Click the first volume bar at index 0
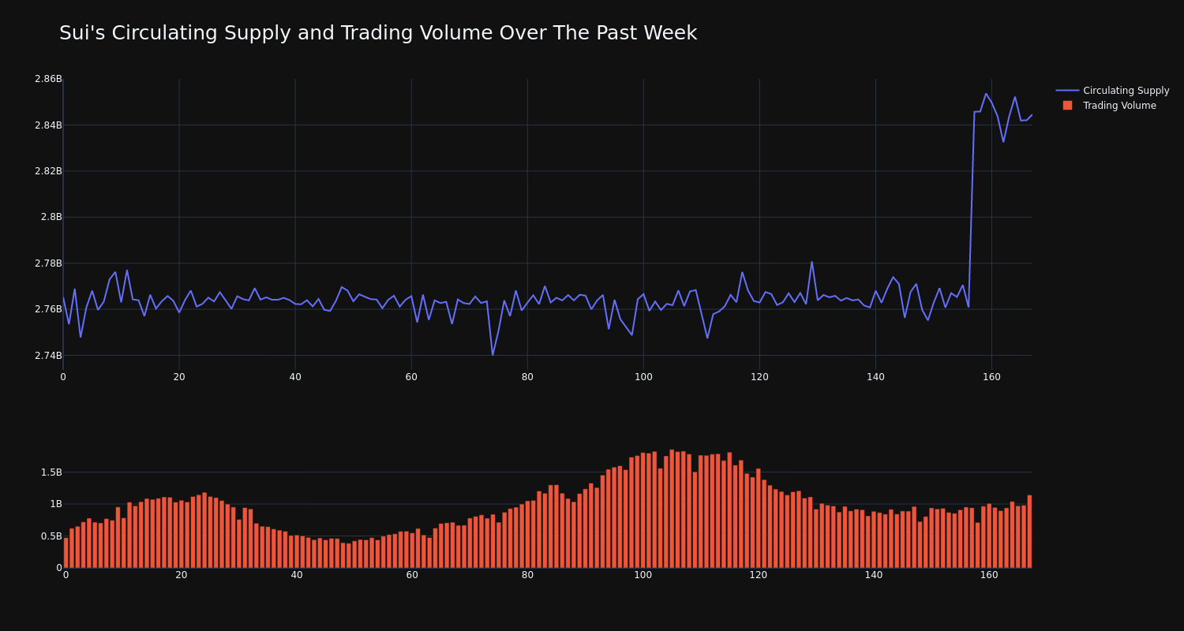The height and width of the screenshot is (631, 1184). (66, 553)
